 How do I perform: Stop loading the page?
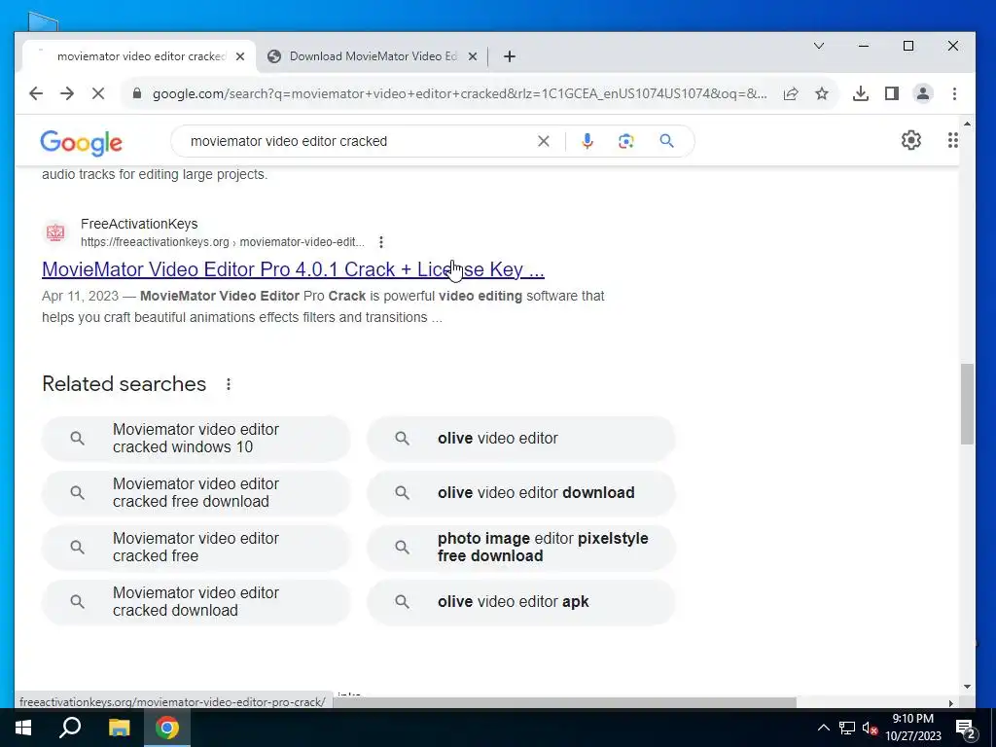click(98, 94)
